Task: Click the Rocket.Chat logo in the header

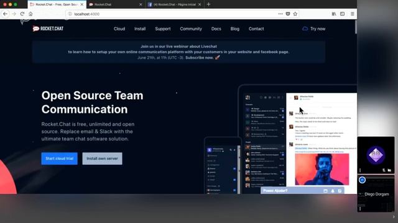Action: 48,28
